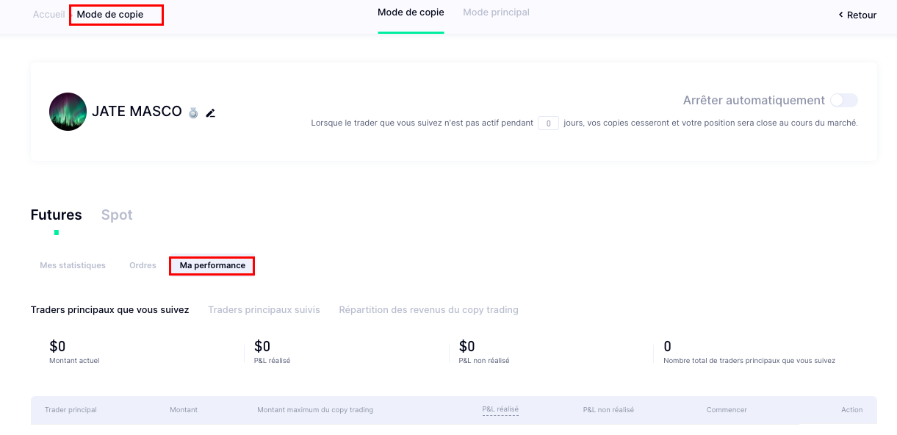The height and width of the screenshot is (435, 897).
Task: Open the Futures section tab
Action: click(56, 215)
